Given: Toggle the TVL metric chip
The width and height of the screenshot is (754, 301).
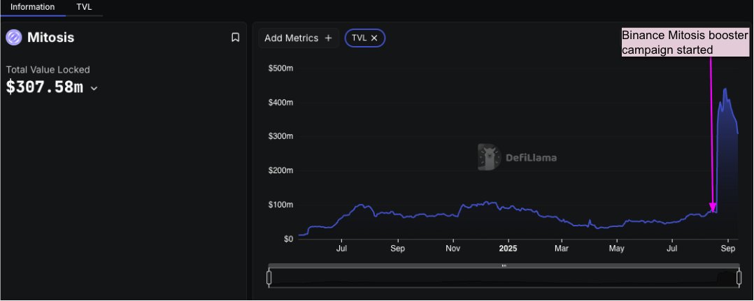Looking at the screenshot, I should tap(364, 38).
